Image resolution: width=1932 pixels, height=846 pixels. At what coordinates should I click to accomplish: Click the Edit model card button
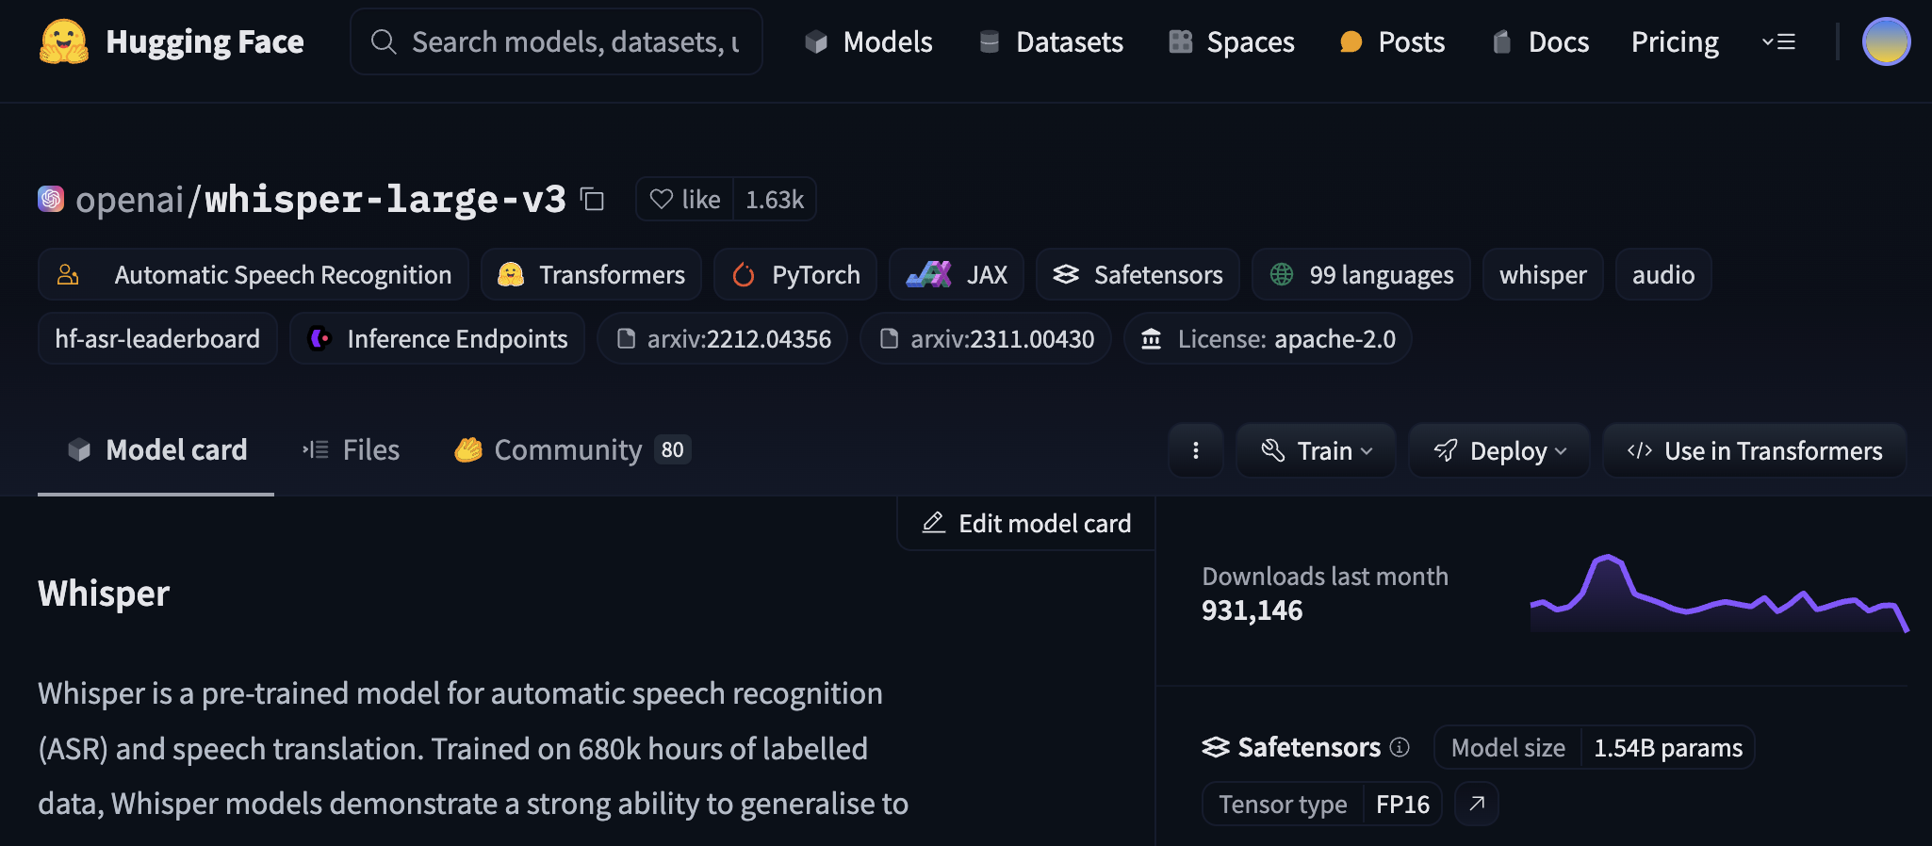point(1026,523)
